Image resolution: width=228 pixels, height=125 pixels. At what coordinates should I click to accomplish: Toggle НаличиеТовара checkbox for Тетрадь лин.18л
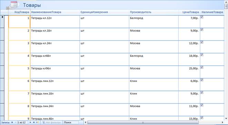pyautogui.click(x=202, y=93)
